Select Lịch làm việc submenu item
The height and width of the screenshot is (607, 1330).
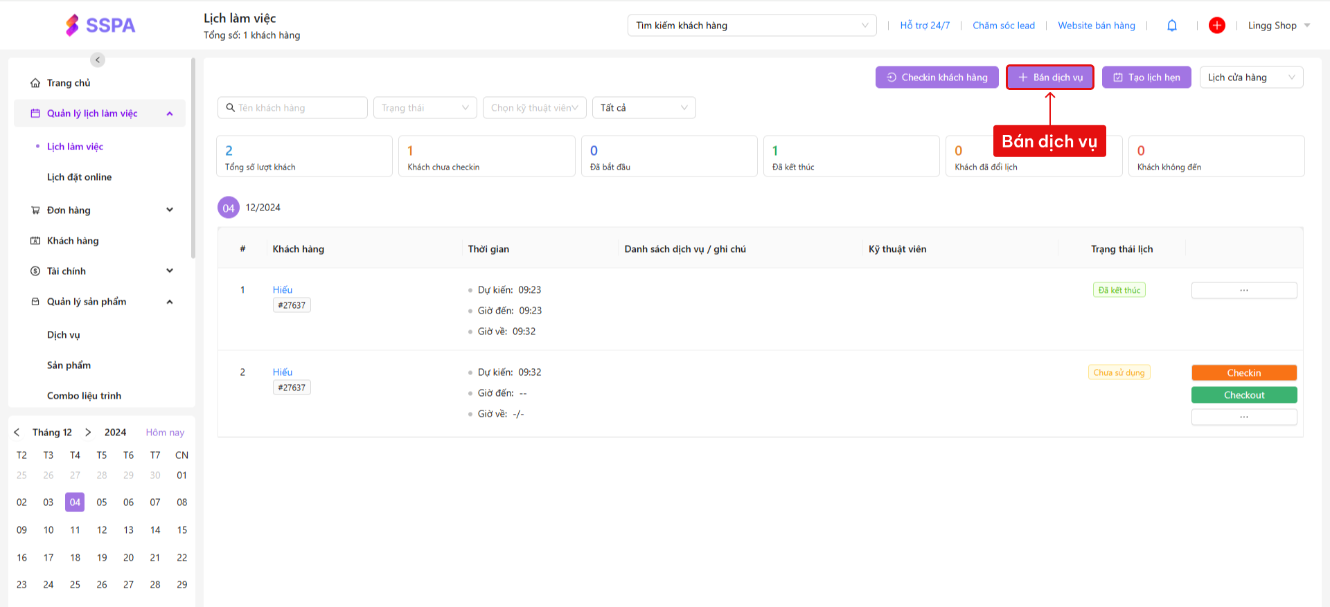75,147
